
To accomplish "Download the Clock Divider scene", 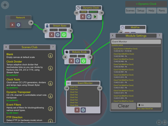I will [x=50, y=68].
